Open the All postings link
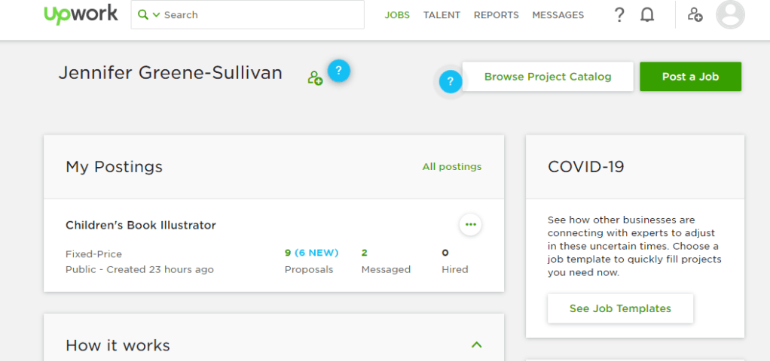 click(x=451, y=167)
